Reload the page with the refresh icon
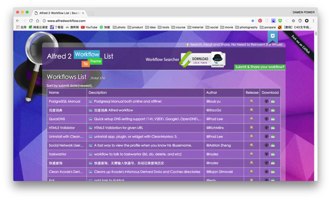The height and width of the screenshot is (200, 331). (31, 21)
